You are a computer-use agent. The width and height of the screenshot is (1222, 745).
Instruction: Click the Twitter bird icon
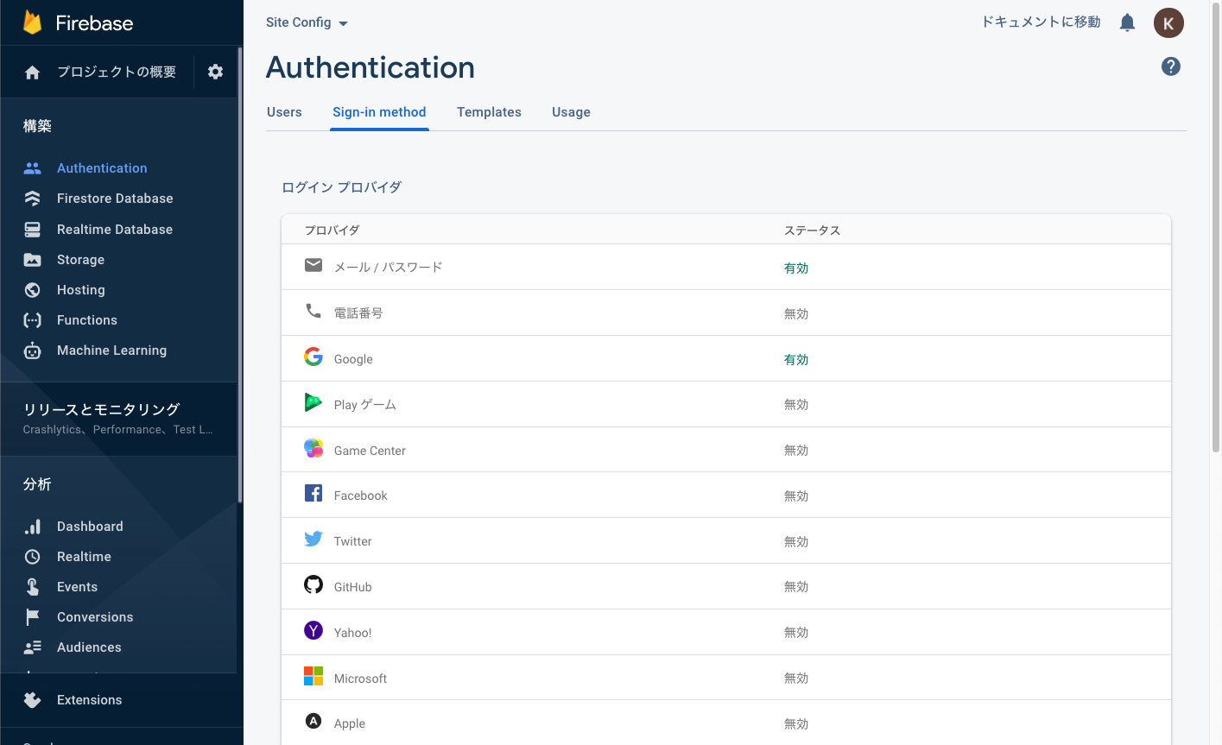[313, 539]
